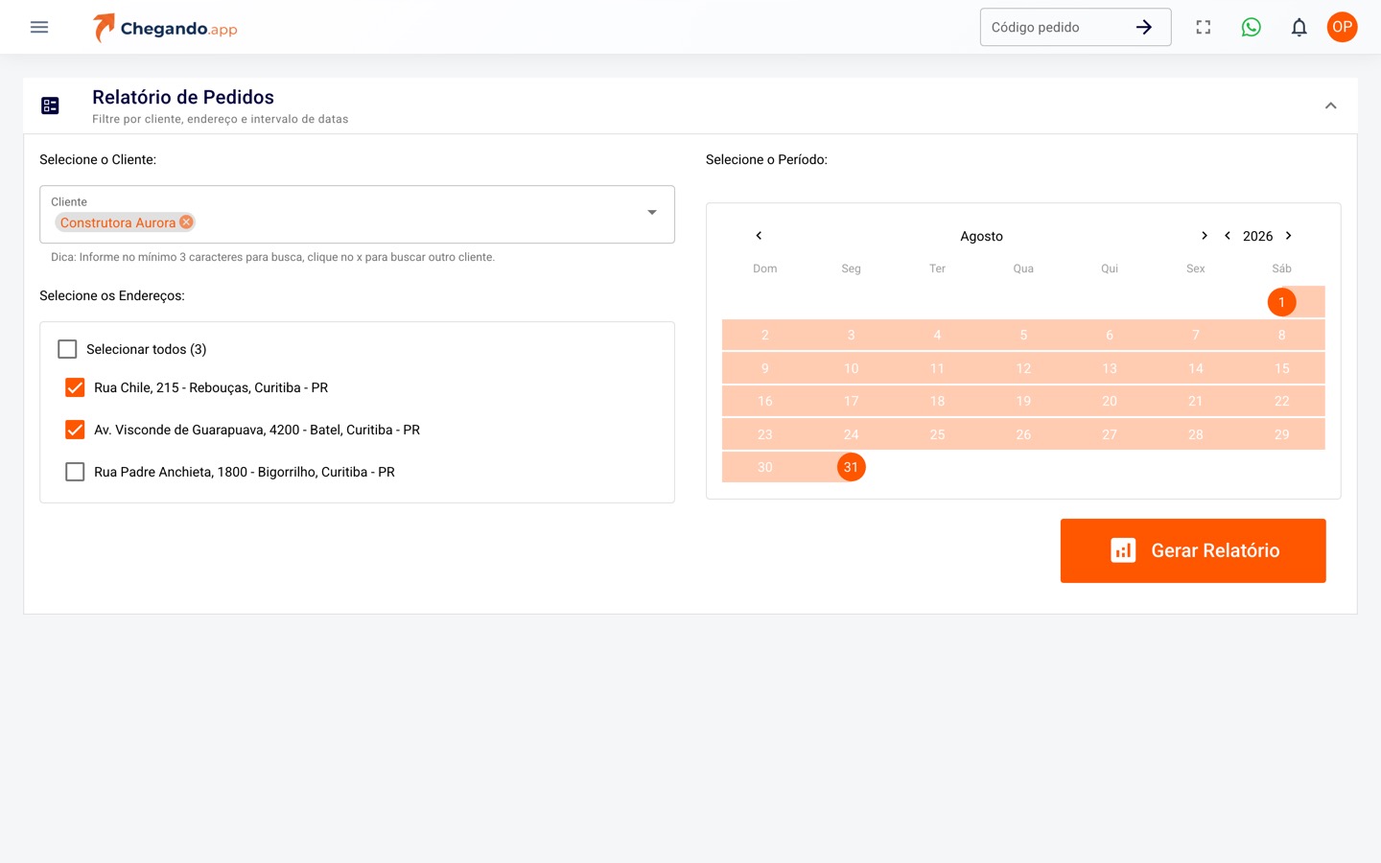
Task: Remove Construtora Aurora chip via x icon
Action: pos(186,222)
